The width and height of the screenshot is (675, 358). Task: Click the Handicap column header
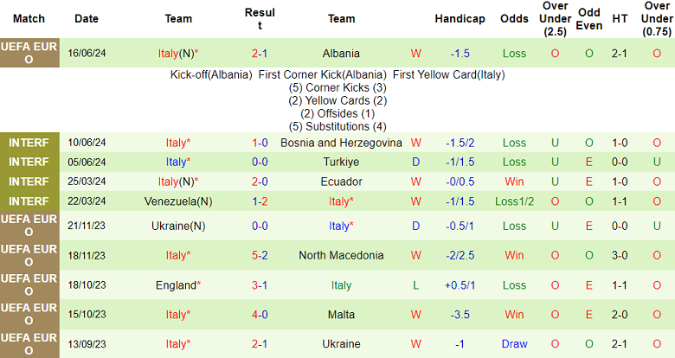click(x=458, y=18)
